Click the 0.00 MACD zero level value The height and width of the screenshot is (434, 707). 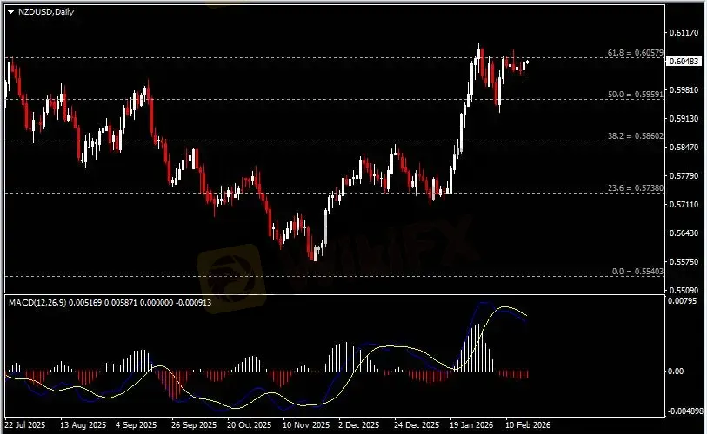(675, 371)
